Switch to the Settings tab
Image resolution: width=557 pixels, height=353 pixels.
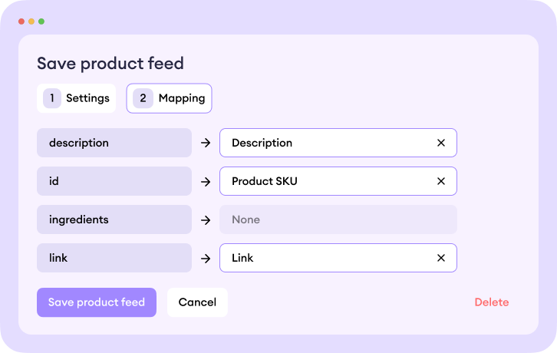87,98
